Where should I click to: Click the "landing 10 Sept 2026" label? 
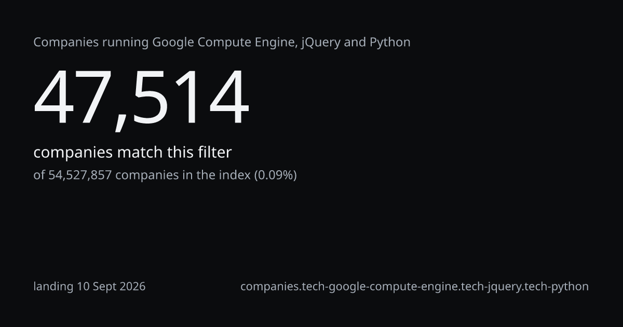pos(89,287)
